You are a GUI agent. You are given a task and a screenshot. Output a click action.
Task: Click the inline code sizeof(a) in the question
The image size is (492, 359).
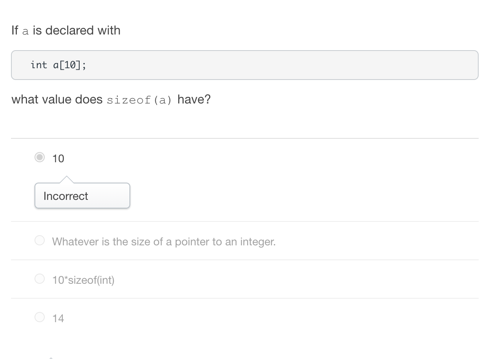click(139, 100)
